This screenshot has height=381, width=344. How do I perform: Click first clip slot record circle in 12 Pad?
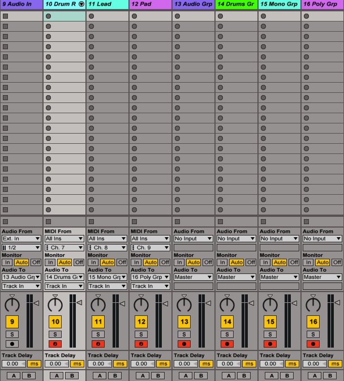click(134, 16)
